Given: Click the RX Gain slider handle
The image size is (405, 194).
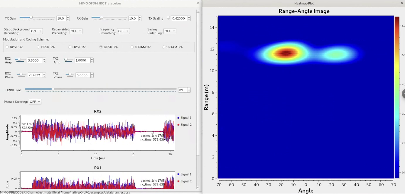Looking at the screenshot, I should click(102, 18).
